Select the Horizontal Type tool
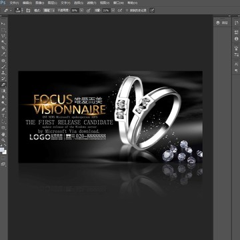 coord(3,115)
